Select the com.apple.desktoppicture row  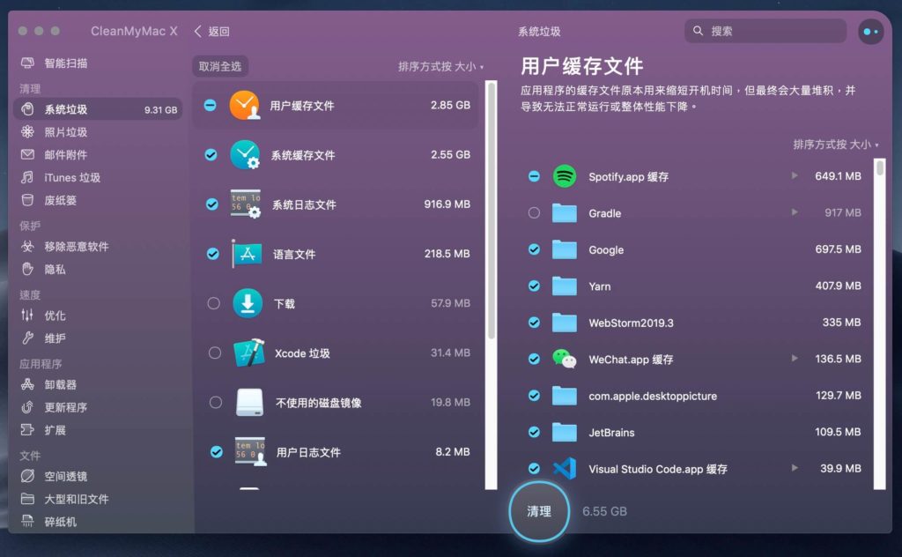coord(695,396)
